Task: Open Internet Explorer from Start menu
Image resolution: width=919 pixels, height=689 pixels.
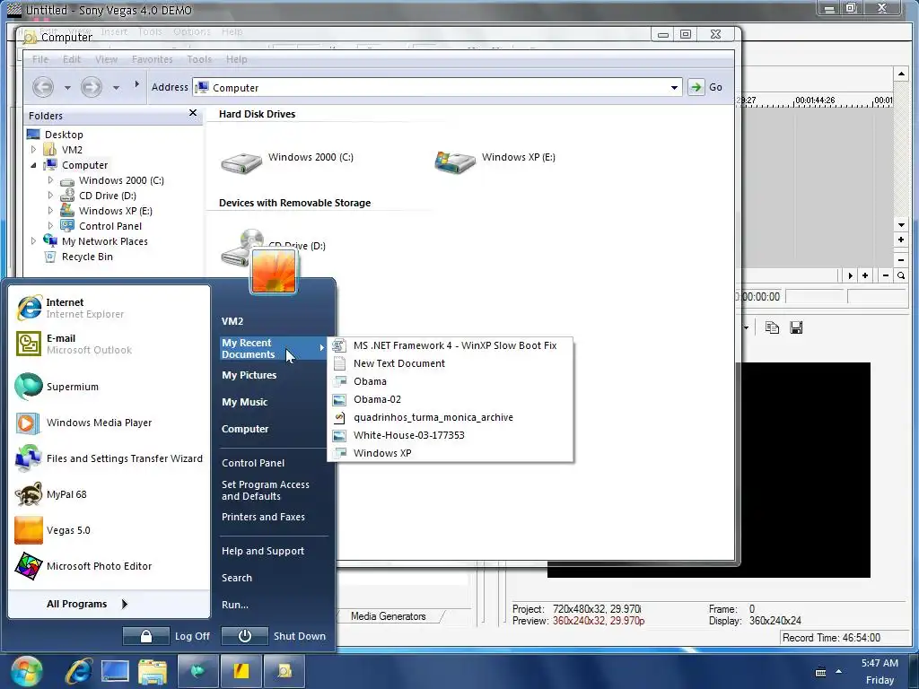Action: [x=109, y=309]
